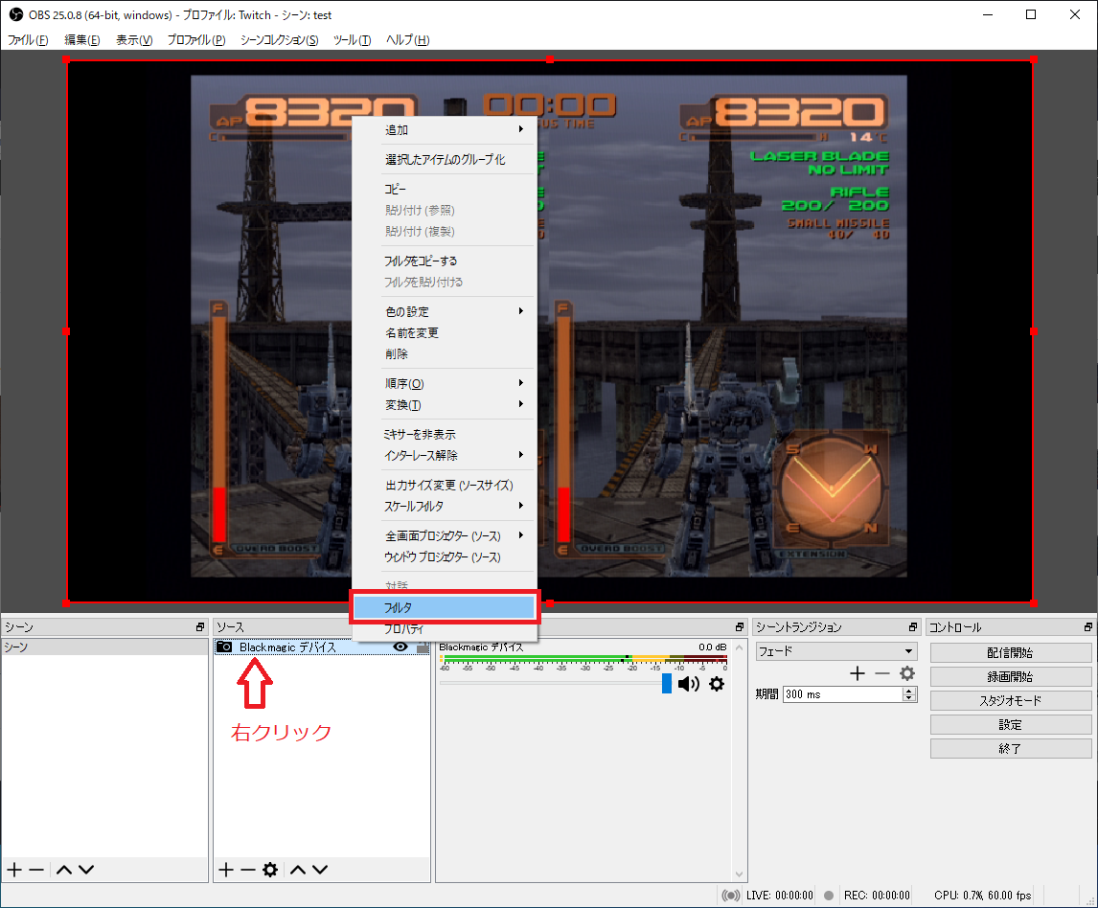Expand 色の設定 submenu

point(445,311)
